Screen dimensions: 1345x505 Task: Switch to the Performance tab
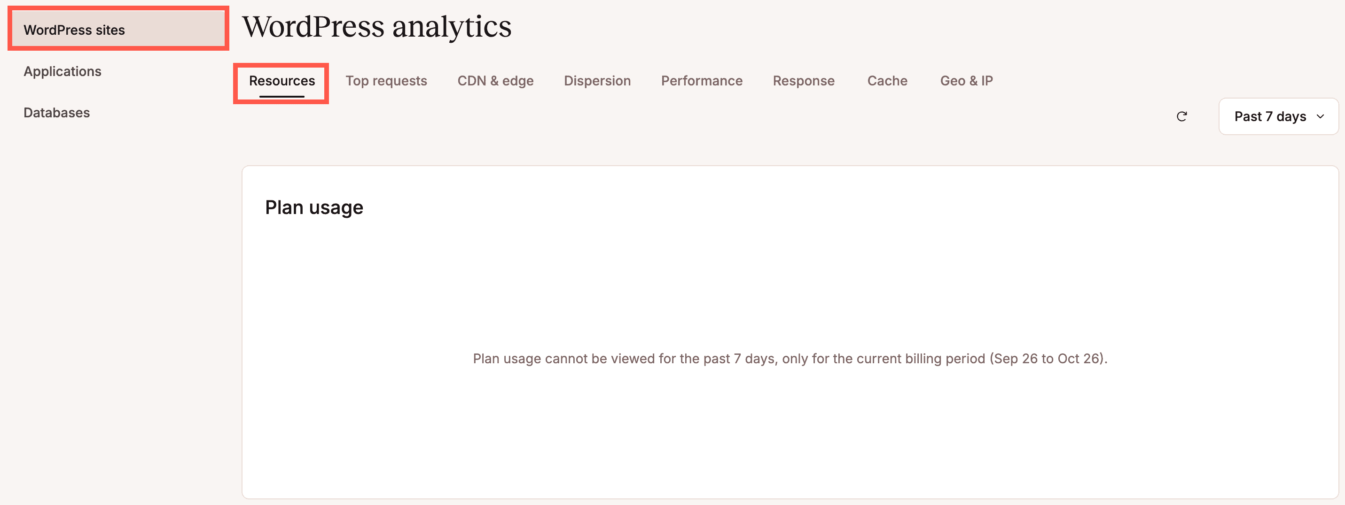coord(702,80)
